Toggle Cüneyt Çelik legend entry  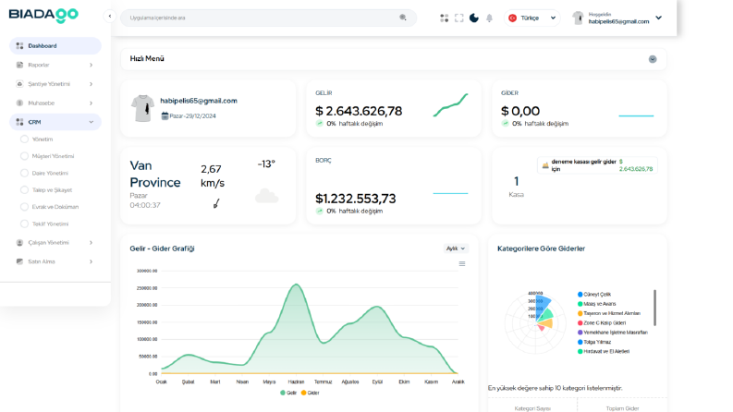click(x=594, y=295)
